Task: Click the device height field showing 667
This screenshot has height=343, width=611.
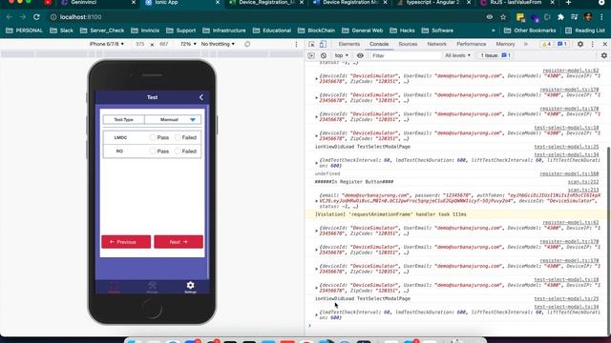Action: tap(163, 44)
